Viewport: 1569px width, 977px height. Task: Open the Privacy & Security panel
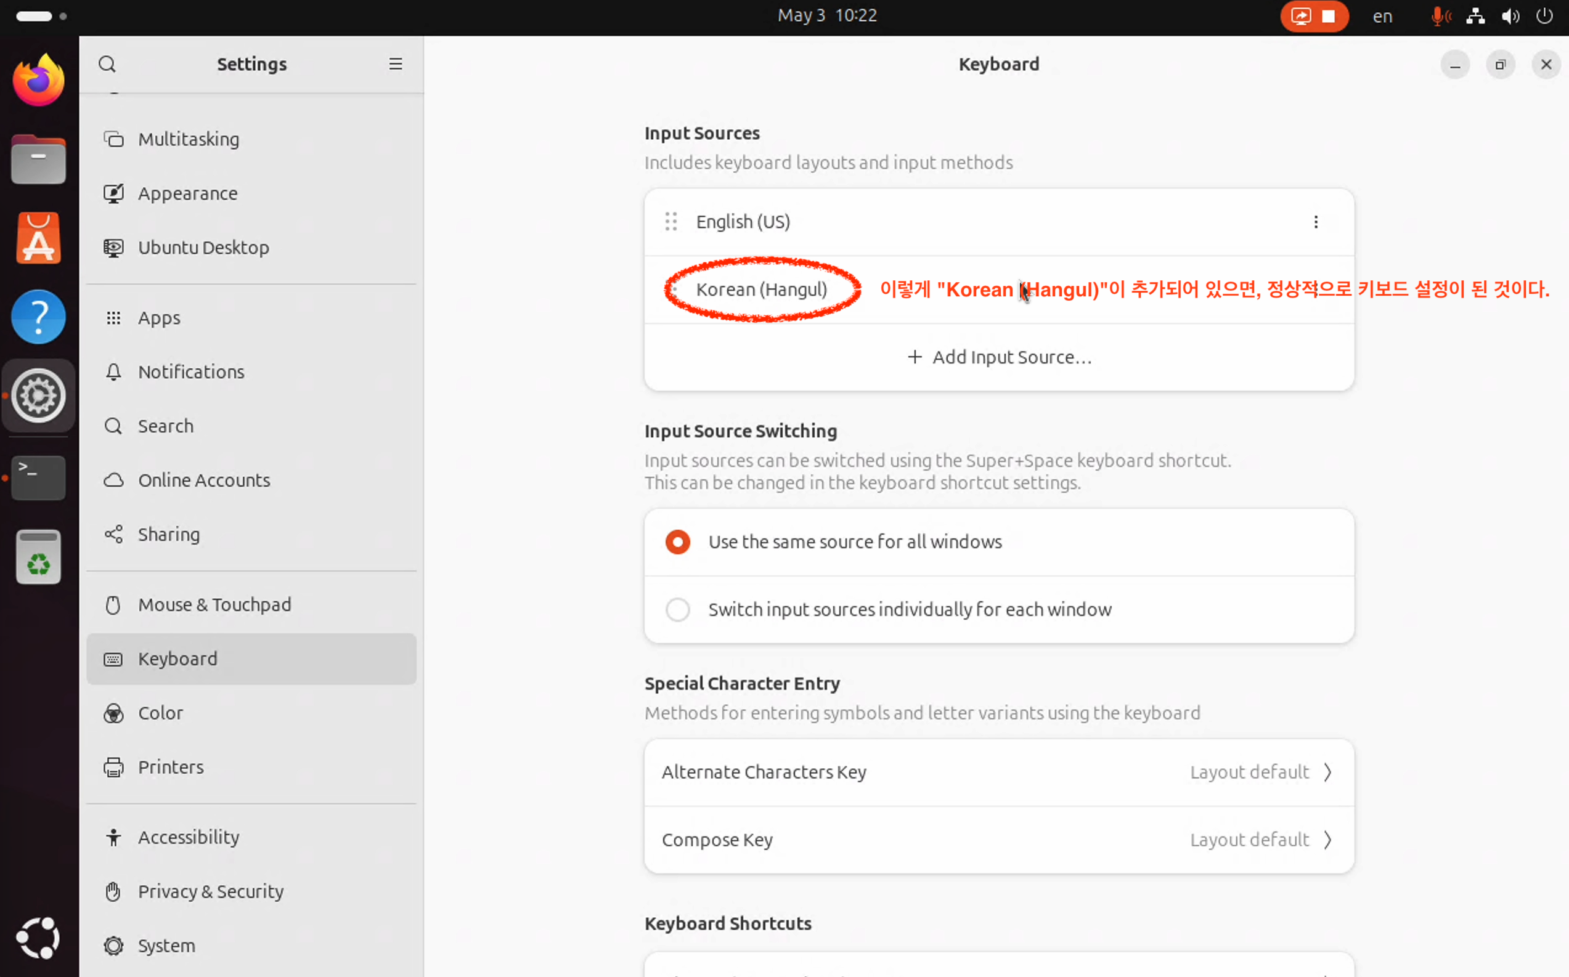211,891
